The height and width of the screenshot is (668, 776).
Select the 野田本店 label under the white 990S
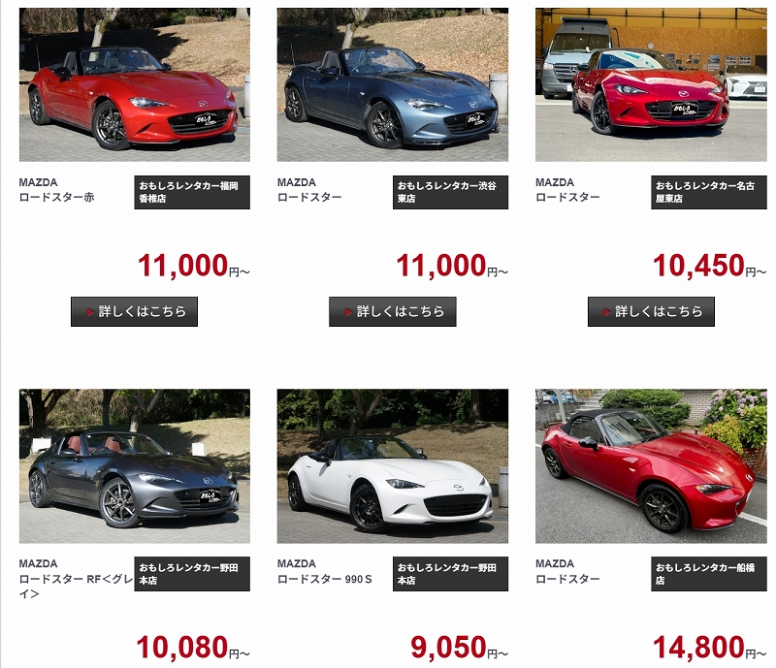pos(450,574)
